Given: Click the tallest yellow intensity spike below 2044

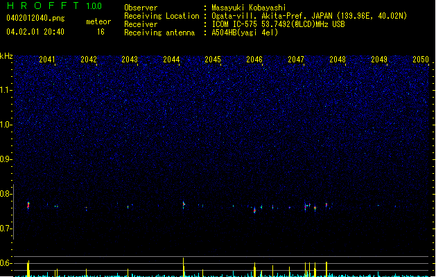Looking at the screenshot, I should pyautogui.click(x=183, y=267).
